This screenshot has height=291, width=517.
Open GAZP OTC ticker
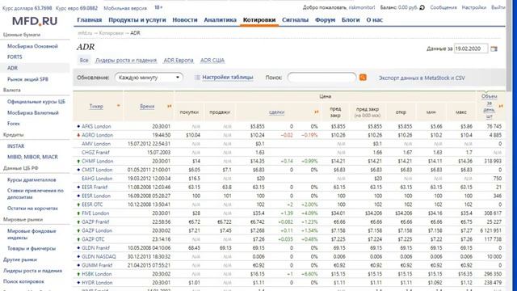93,239
